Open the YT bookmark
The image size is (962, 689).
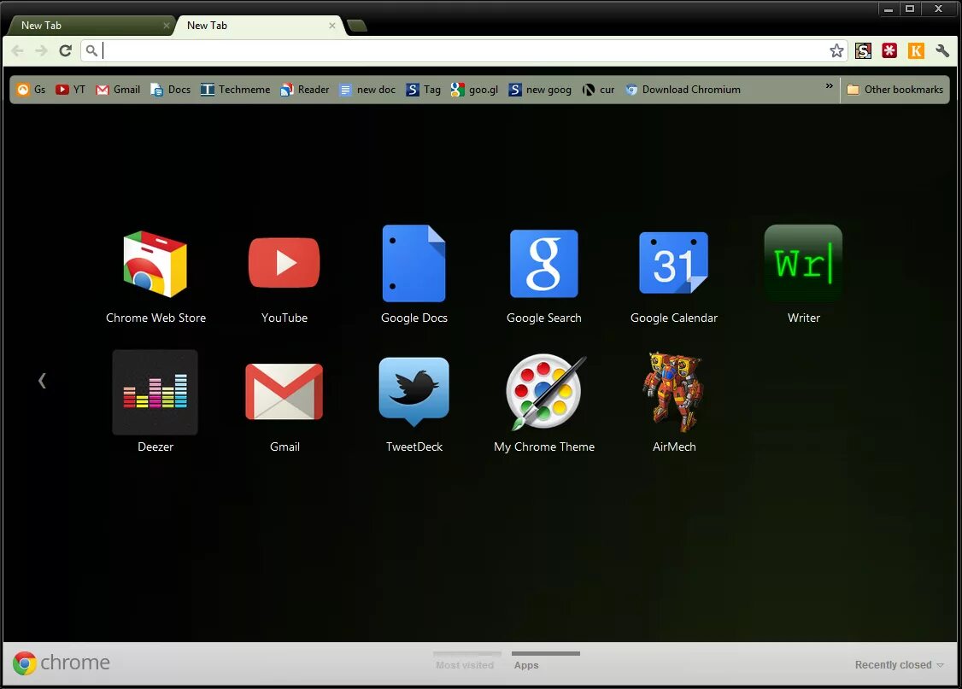pyautogui.click(x=71, y=90)
